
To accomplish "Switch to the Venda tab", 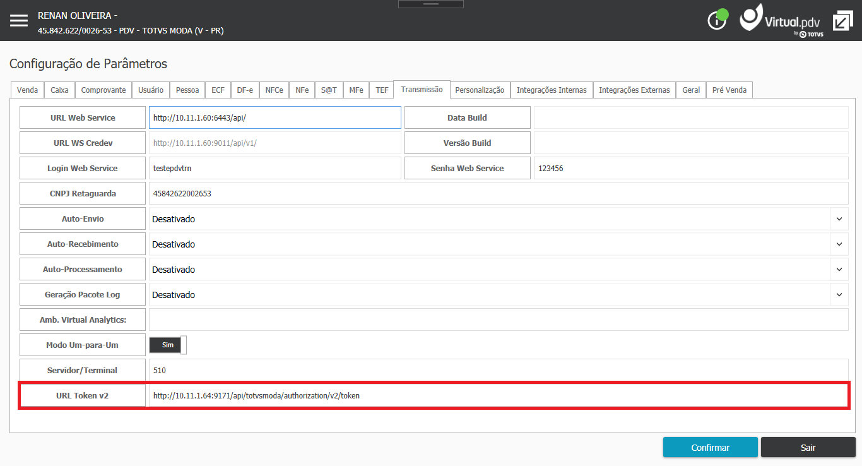I will click(28, 90).
